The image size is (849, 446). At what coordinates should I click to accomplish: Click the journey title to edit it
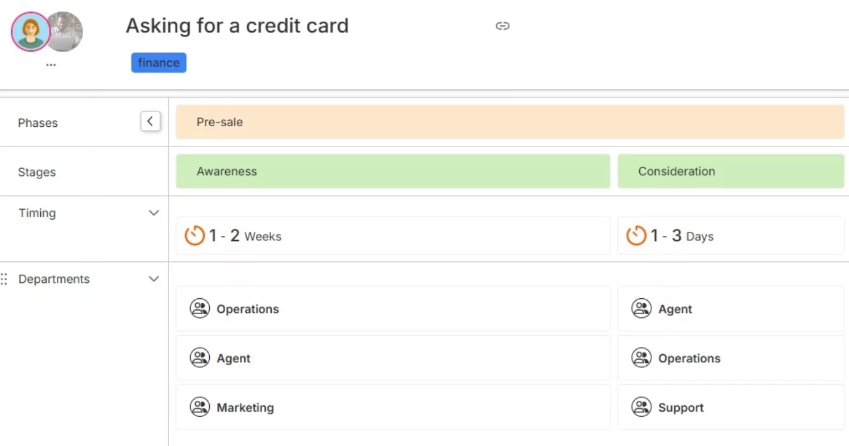point(237,25)
